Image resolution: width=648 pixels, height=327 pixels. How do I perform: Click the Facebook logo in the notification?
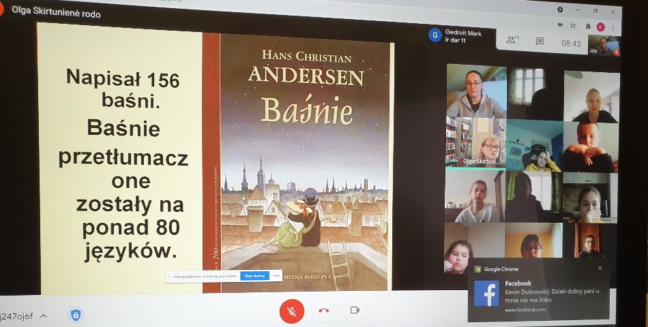tap(486, 294)
